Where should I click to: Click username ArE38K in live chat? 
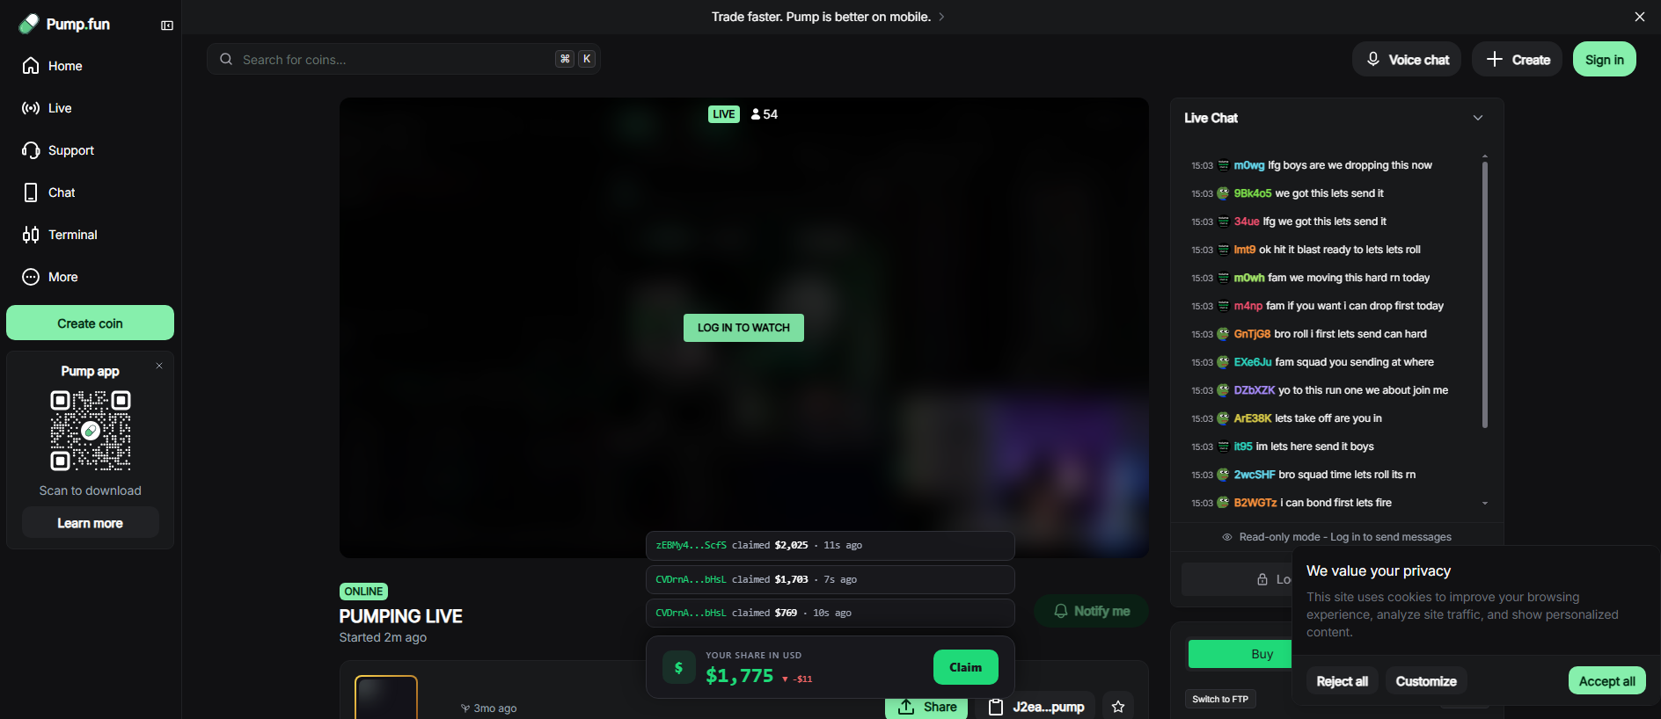pos(1253,418)
